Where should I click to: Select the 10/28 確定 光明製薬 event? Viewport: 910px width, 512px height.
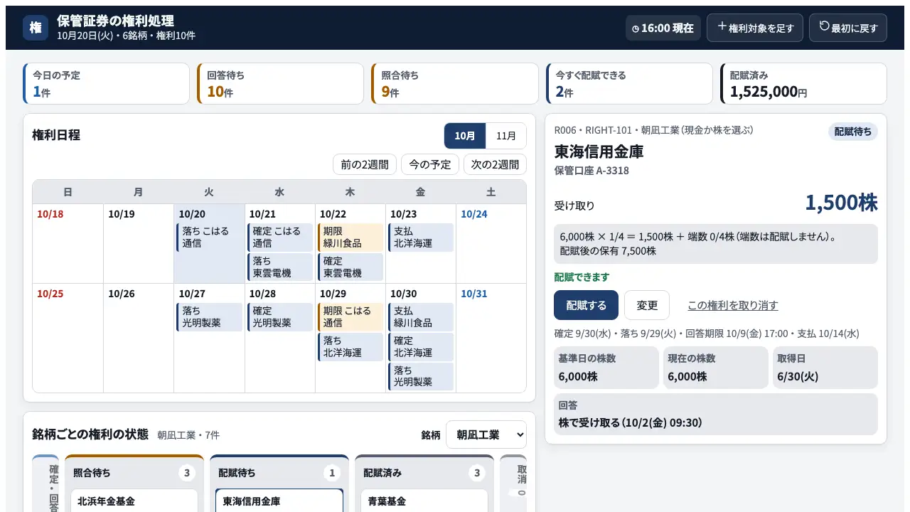click(280, 317)
